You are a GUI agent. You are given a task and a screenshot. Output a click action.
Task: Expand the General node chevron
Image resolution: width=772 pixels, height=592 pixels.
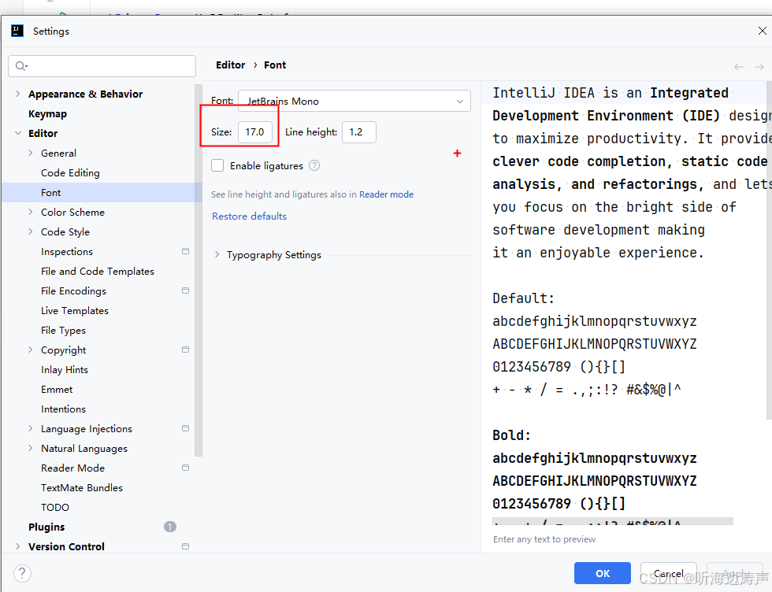tap(31, 153)
